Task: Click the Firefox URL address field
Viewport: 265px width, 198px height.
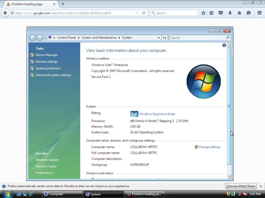Action: pyautogui.click(x=74, y=13)
